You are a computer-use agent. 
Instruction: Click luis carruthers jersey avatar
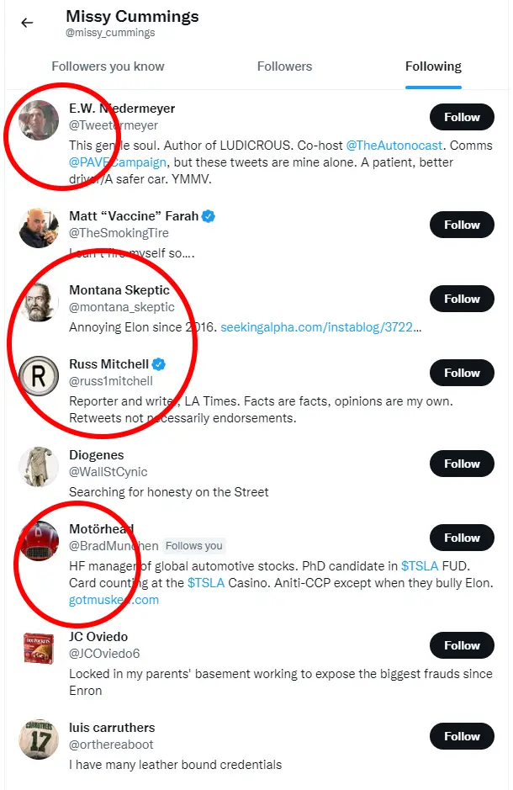tap(39, 740)
